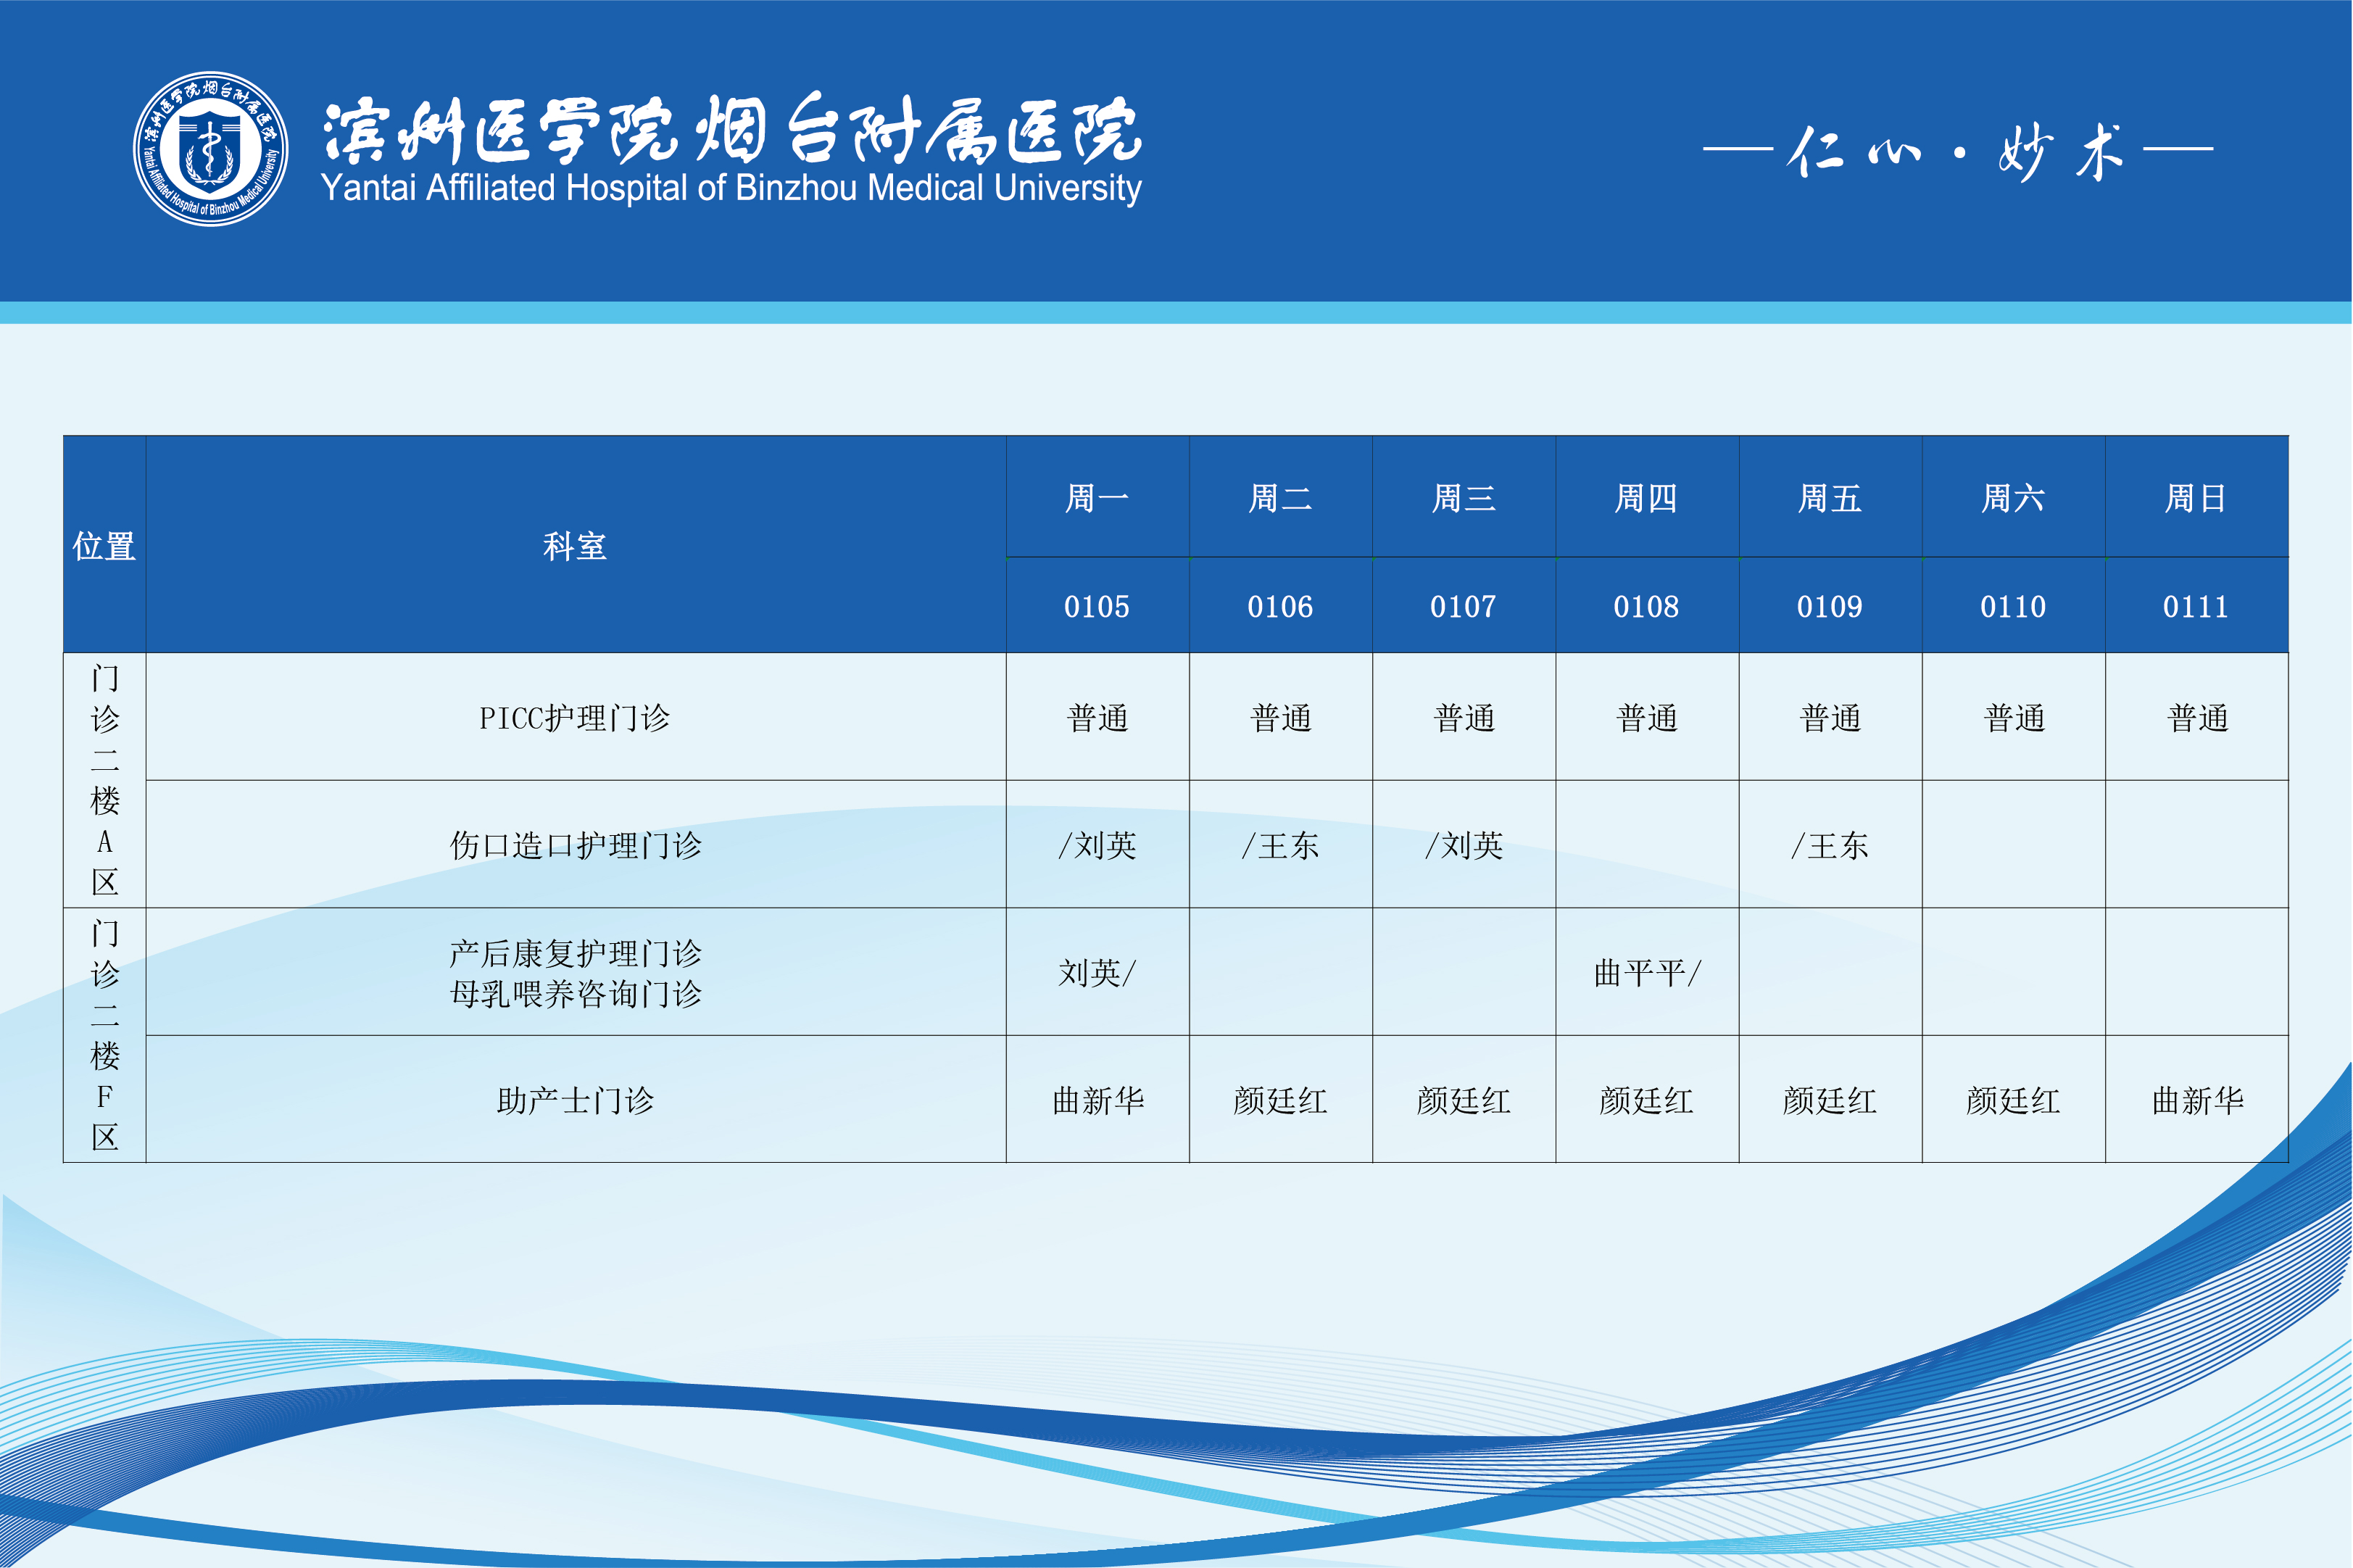Select the 位置 column header
Image resolution: width=2353 pixels, height=1568 pixels.
(x=104, y=546)
